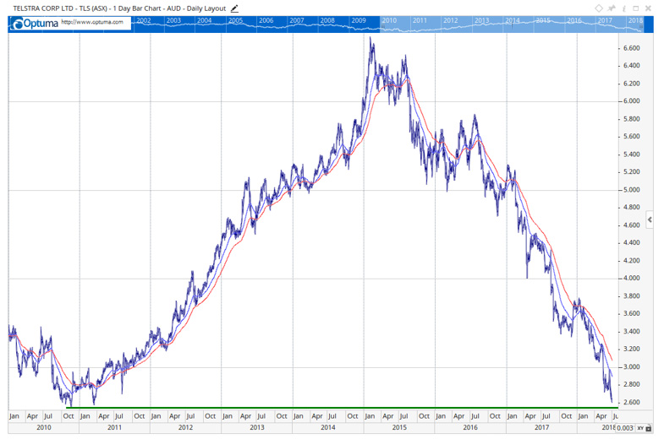Click the 5.400 price axis label
664x439 pixels.
631,154
